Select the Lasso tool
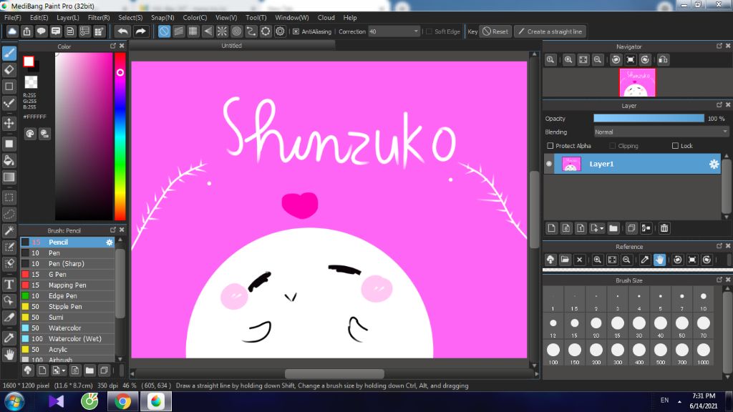 click(x=9, y=214)
